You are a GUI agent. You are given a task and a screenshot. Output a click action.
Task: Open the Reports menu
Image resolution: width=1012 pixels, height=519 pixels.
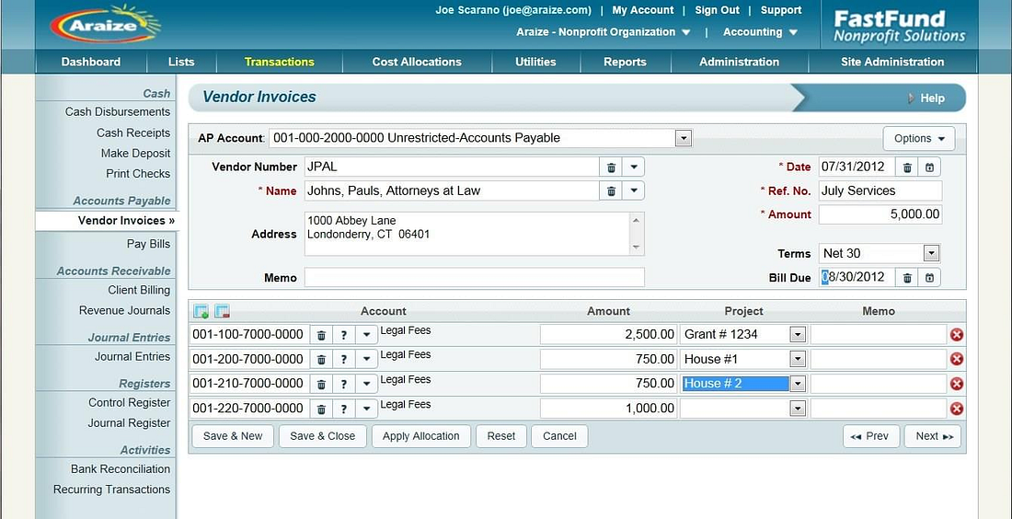point(625,62)
